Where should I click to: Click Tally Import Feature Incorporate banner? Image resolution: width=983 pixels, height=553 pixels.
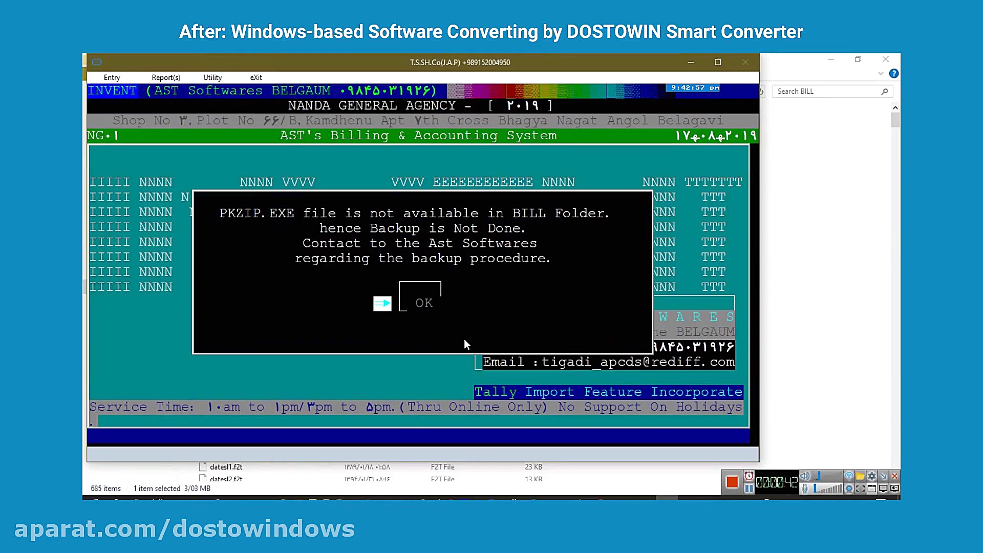(x=608, y=392)
